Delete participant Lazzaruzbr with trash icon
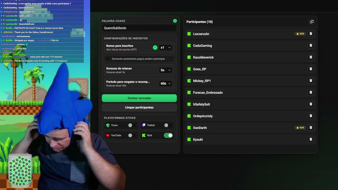338x190 pixels. pyautogui.click(x=311, y=34)
